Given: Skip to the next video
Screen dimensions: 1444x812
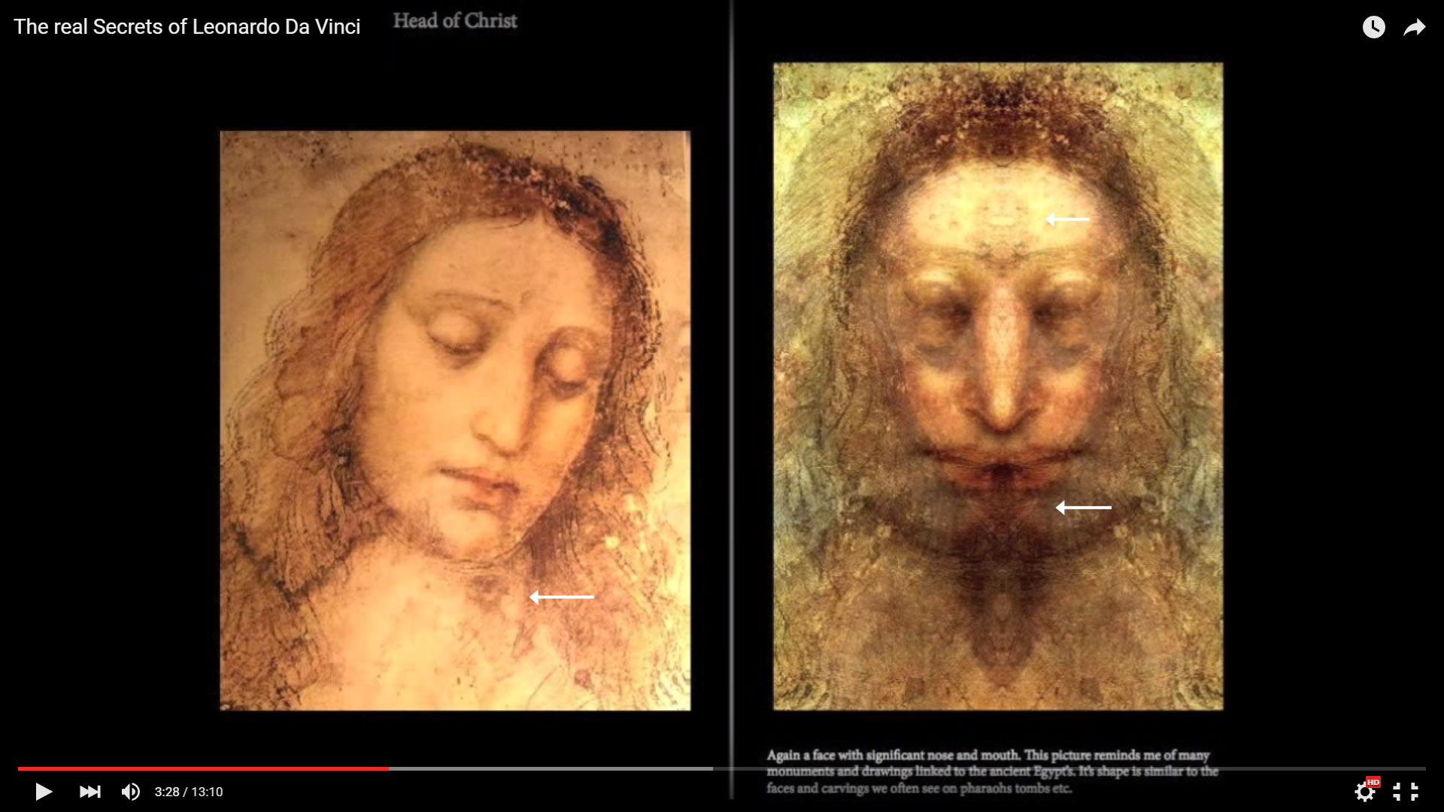Looking at the screenshot, I should [x=89, y=792].
